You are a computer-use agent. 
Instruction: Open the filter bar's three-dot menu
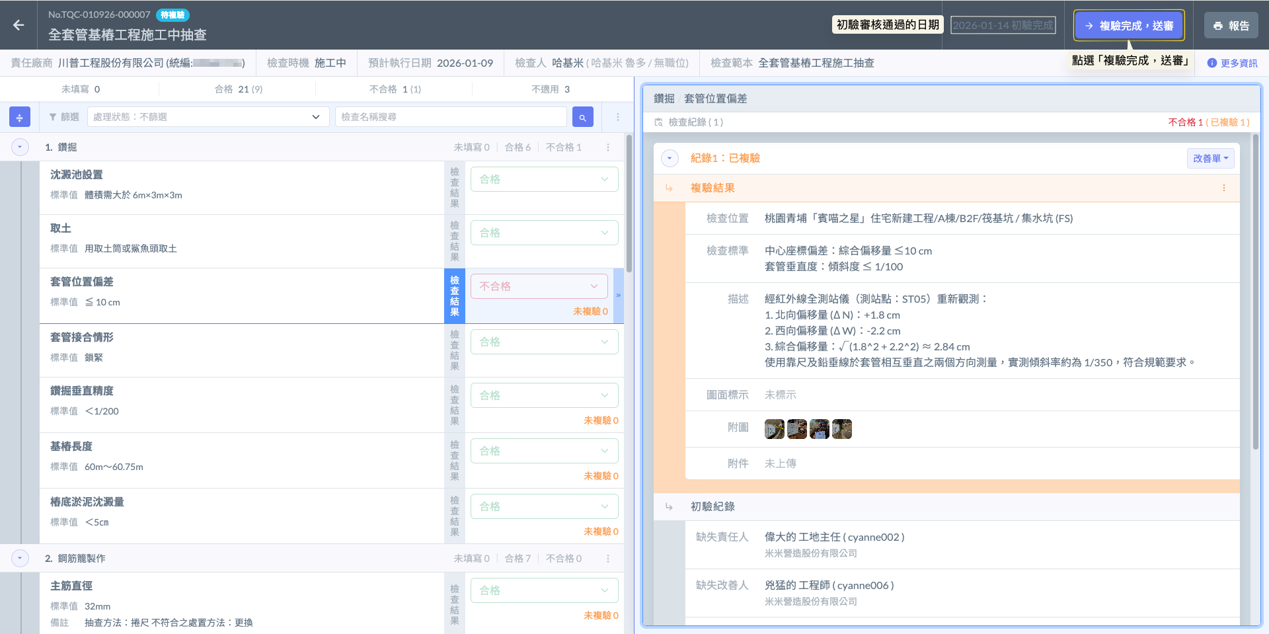coord(618,117)
